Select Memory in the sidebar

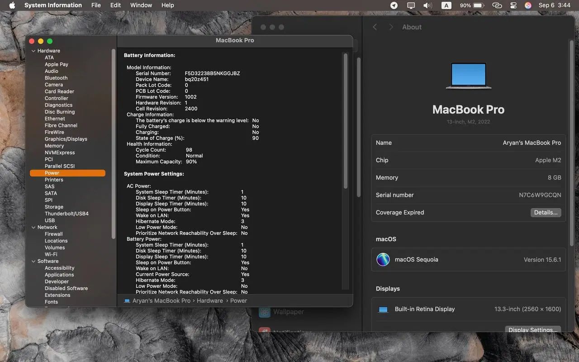[x=54, y=146]
